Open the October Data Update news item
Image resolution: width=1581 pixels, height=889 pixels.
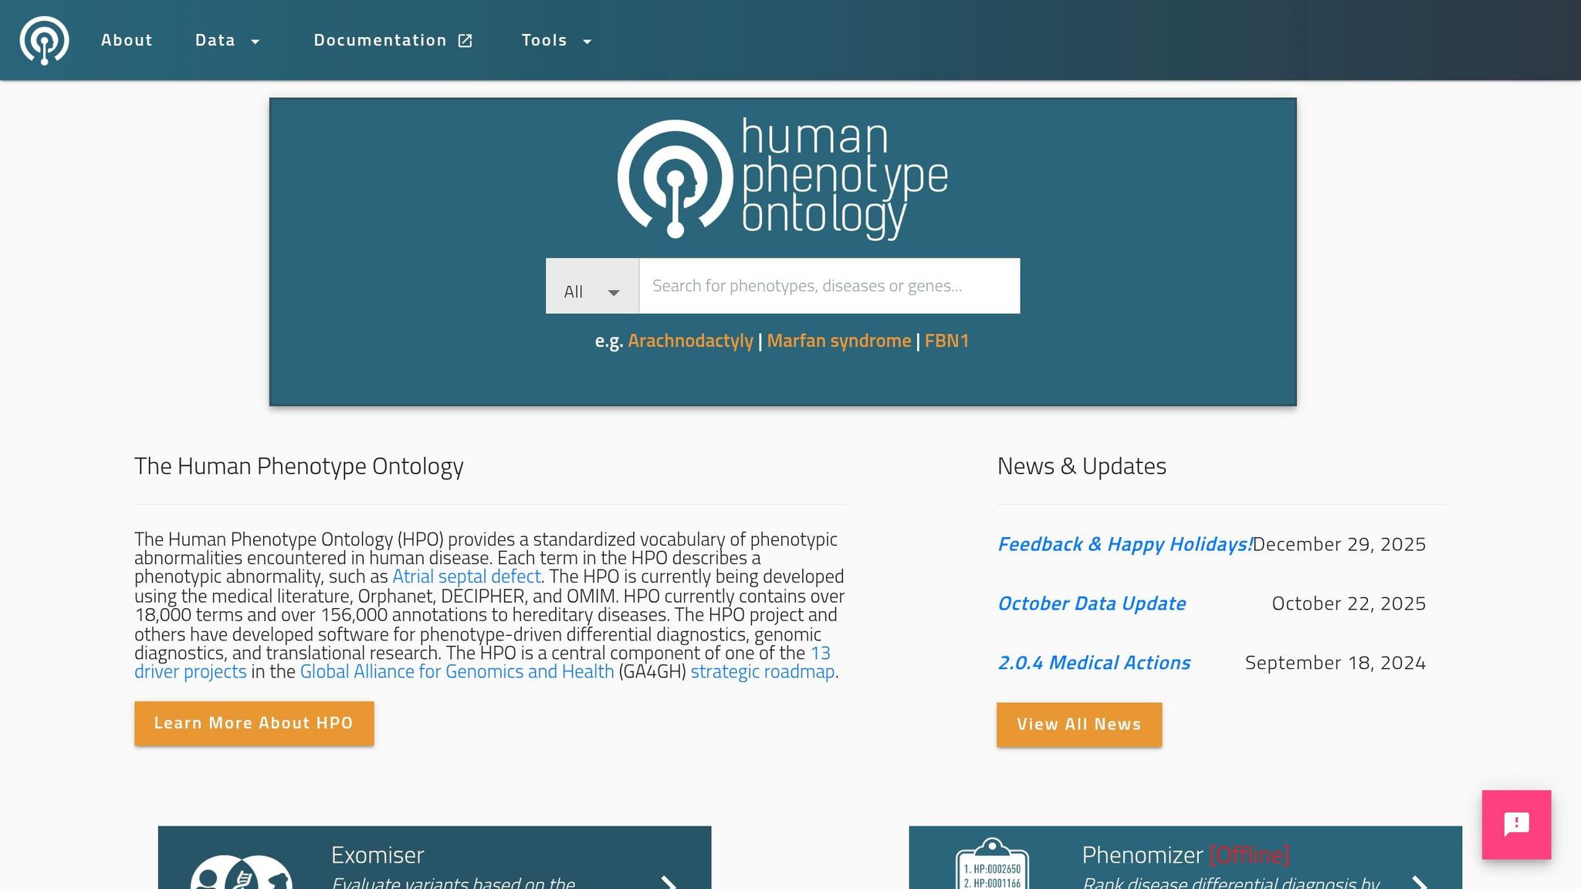(x=1092, y=603)
